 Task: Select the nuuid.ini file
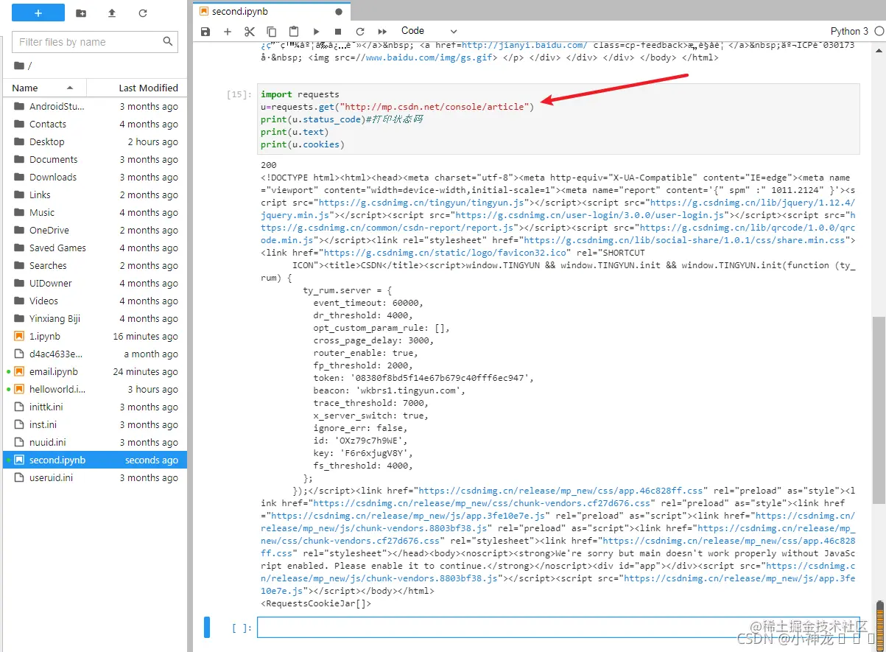[x=95, y=442]
